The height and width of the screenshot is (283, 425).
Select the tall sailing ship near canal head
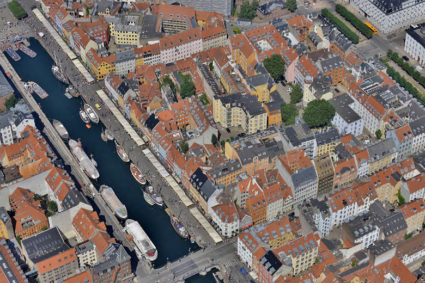tap(59, 72)
